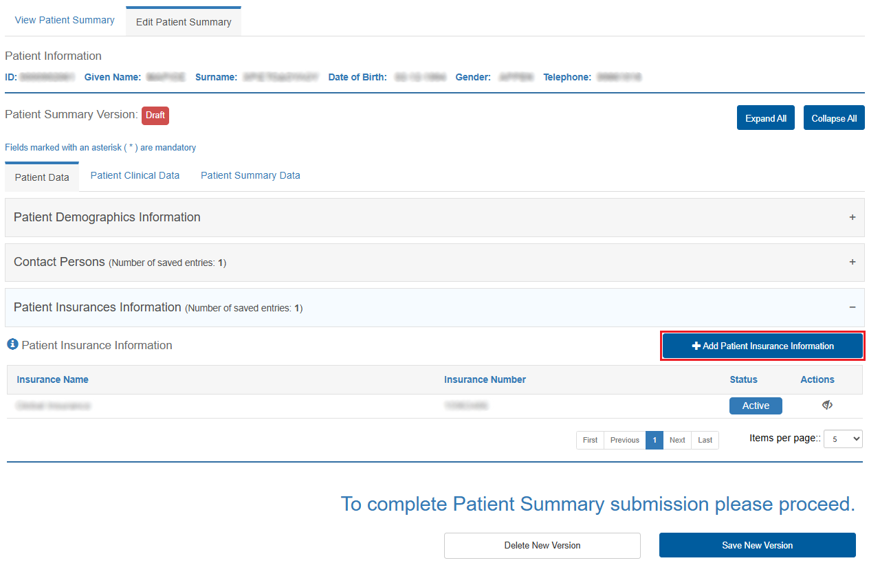The width and height of the screenshot is (869, 565).
Task: Sort by the Insurance Name column header
Action: tap(52, 379)
